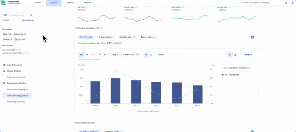Open the user profile icon

292,3
